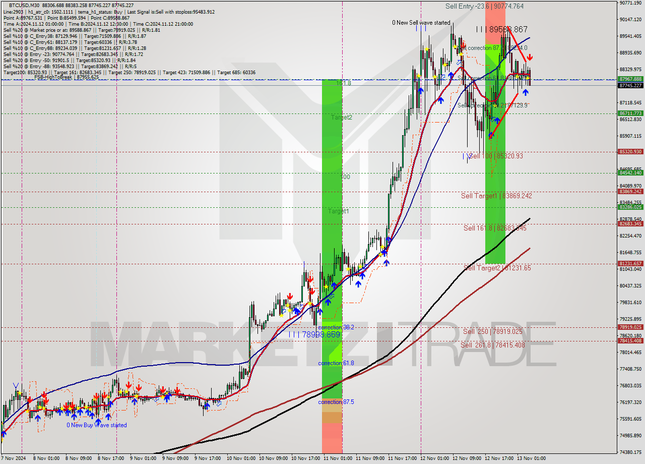Click the blue 87967.888 price tag

pyautogui.click(x=630, y=79)
